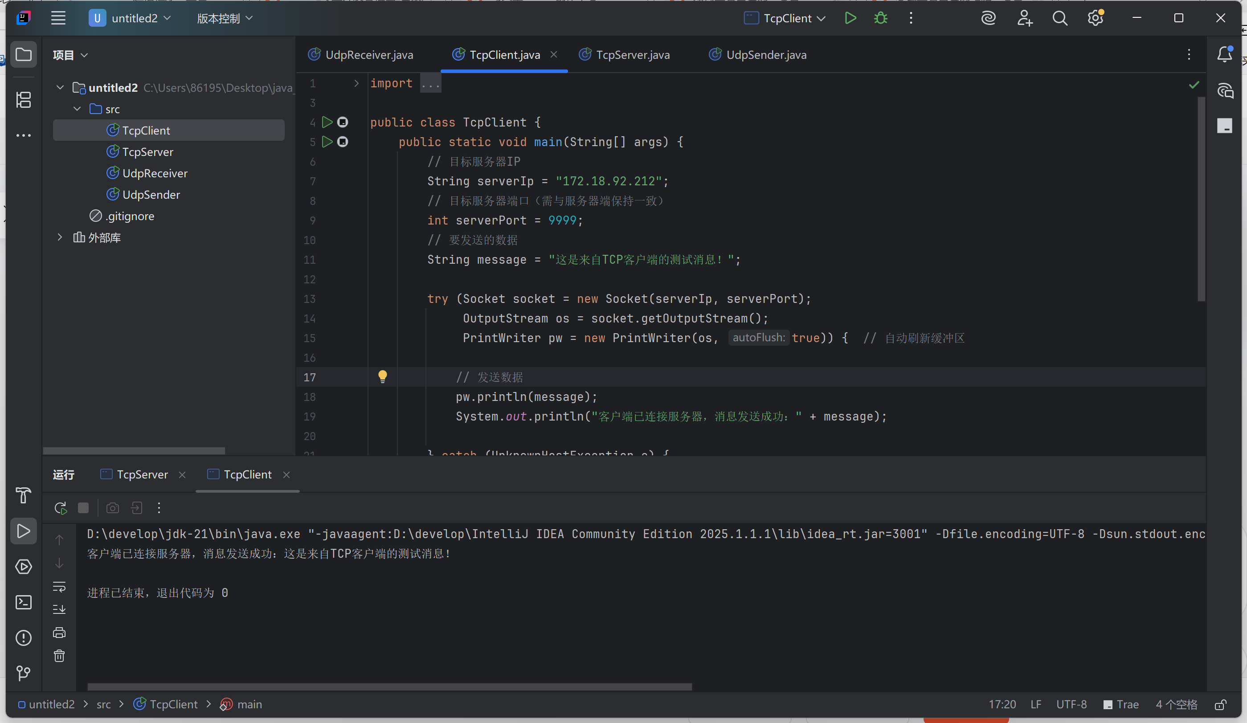Open the Problems tool window icon
The image size is (1247, 723).
click(x=23, y=638)
